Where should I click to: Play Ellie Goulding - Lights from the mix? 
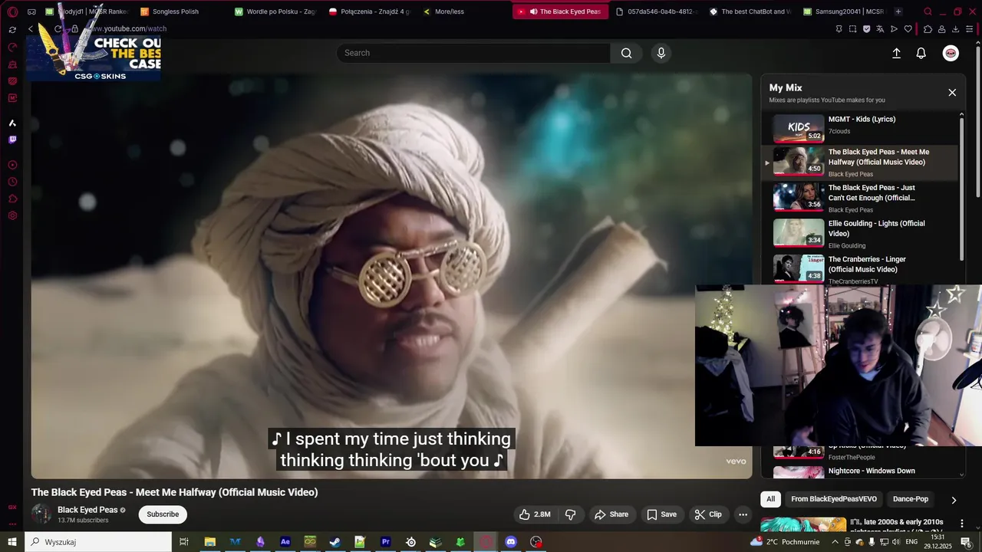pyautogui.click(x=859, y=234)
